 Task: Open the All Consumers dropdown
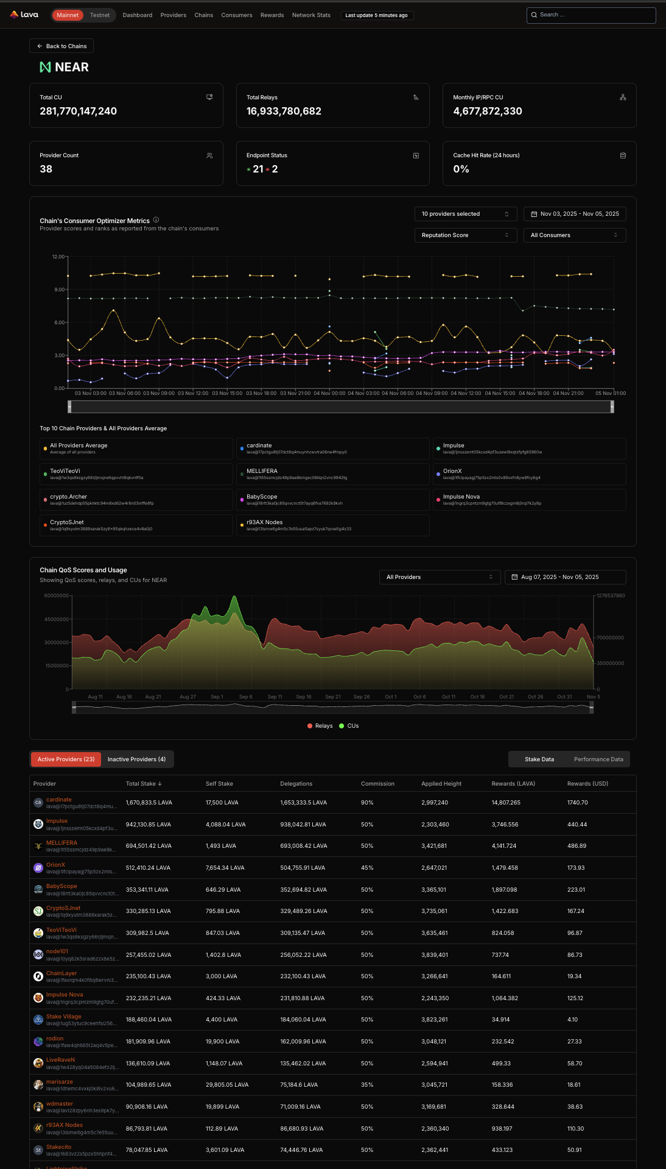coord(574,235)
